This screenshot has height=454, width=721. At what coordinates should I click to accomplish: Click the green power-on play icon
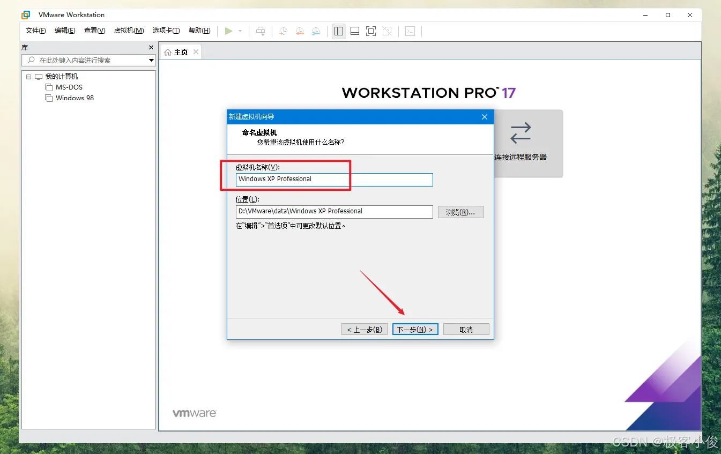[x=229, y=31]
